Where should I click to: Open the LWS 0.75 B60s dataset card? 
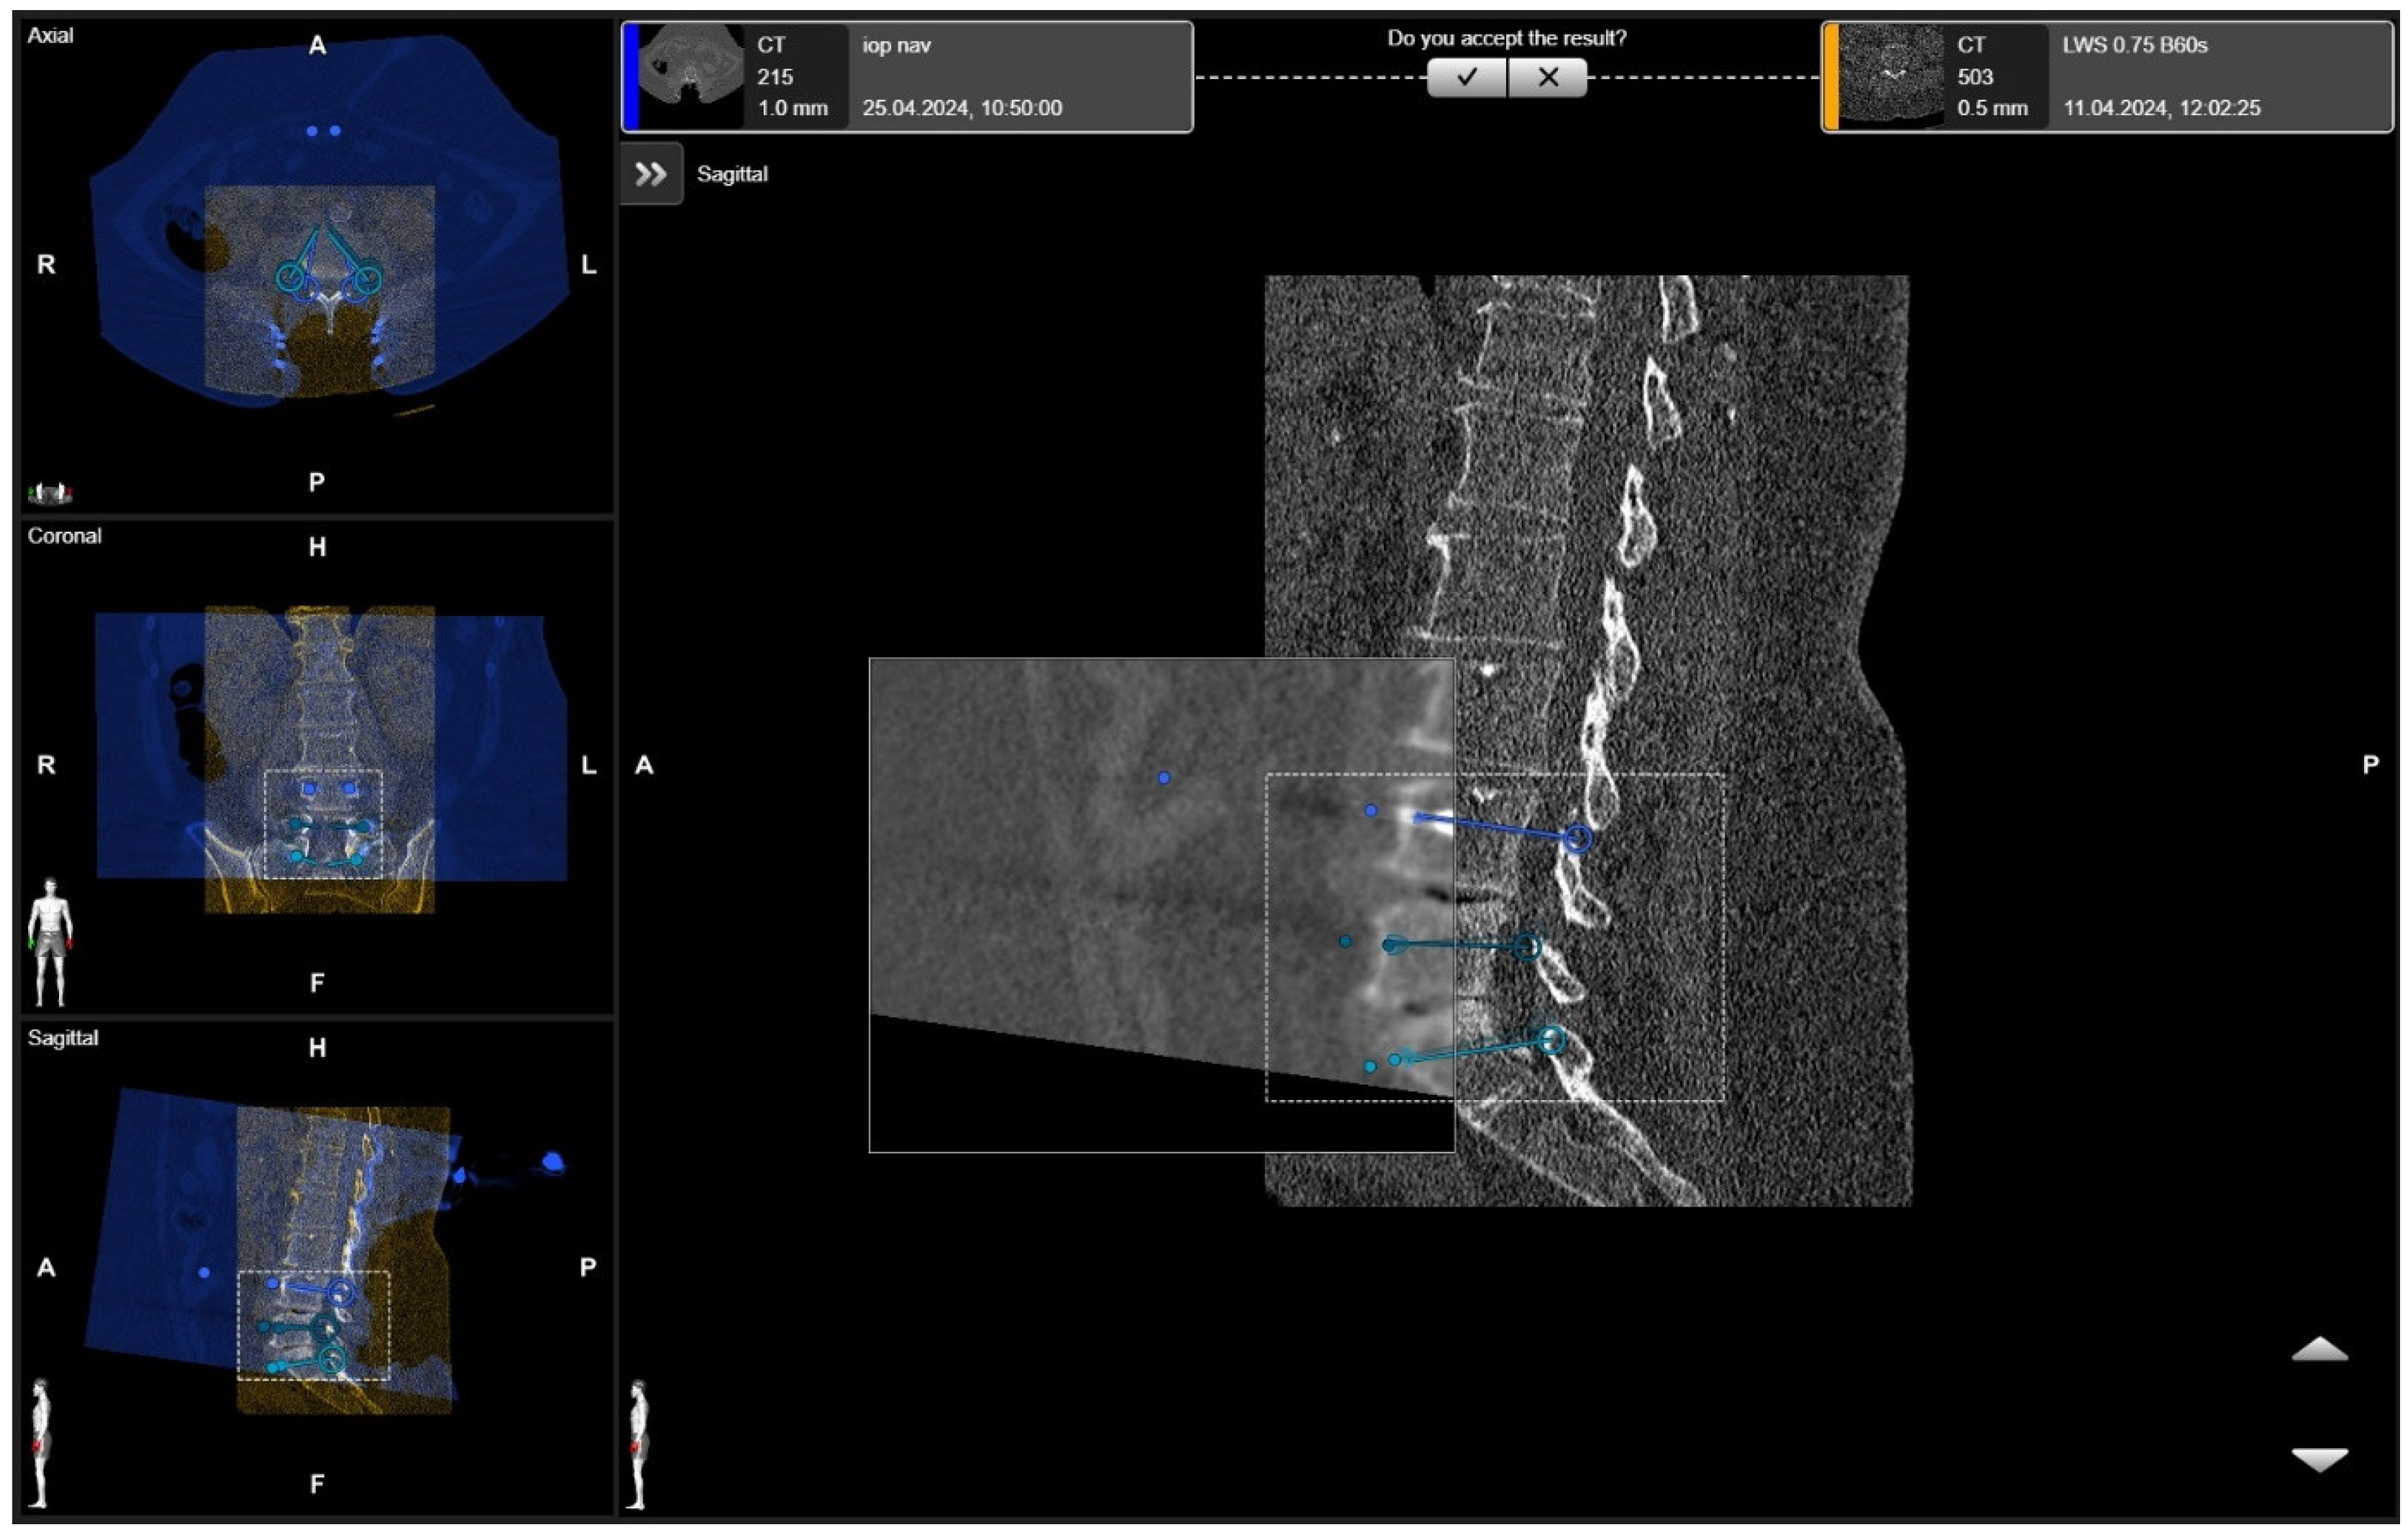coord(2107,77)
